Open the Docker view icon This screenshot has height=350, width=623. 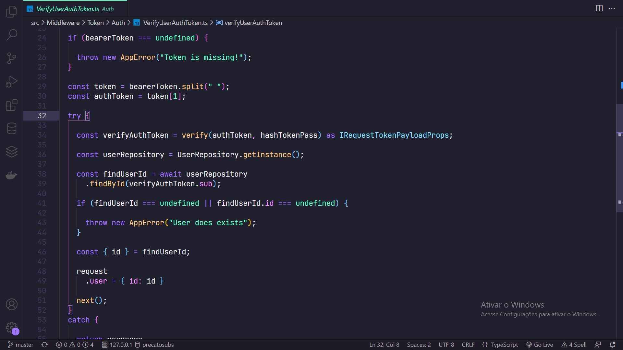click(x=12, y=175)
